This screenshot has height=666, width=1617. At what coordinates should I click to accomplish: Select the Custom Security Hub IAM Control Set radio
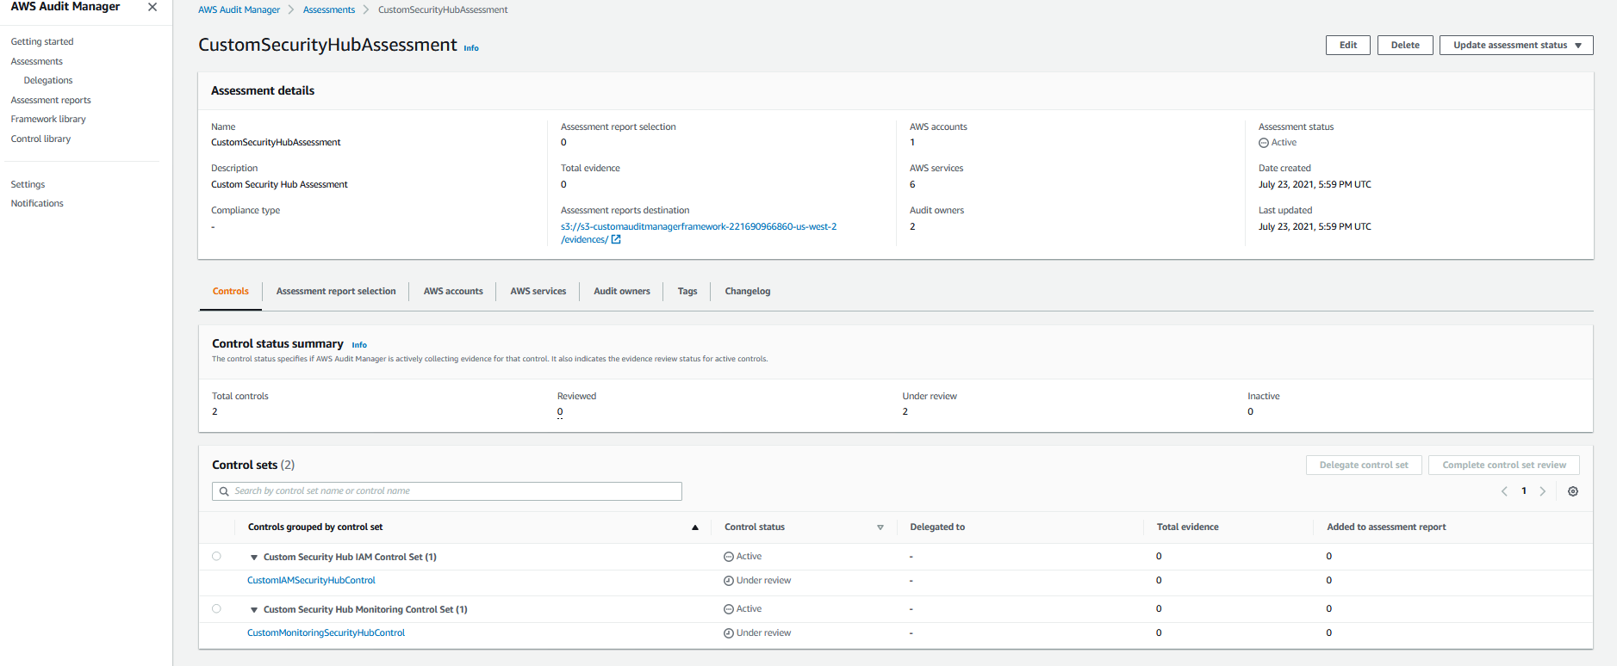[x=216, y=557]
